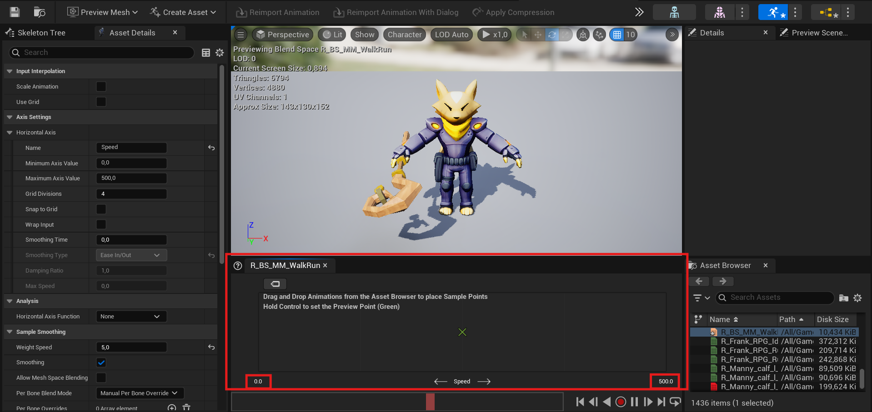
Task: Toggle property matrix view icon beside search
Action: click(x=206, y=53)
